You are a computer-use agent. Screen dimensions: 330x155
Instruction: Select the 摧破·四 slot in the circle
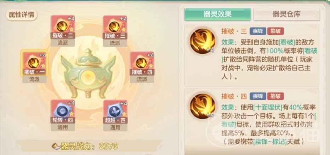[142, 64]
